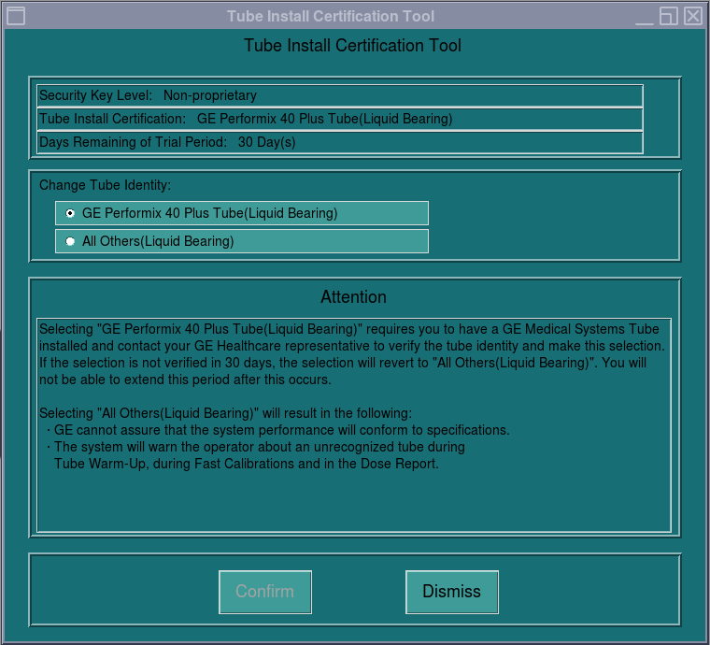The height and width of the screenshot is (645, 710).
Task: Click the Tube Install Certification info row
Action: pyautogui.click(x=340, y=119)
